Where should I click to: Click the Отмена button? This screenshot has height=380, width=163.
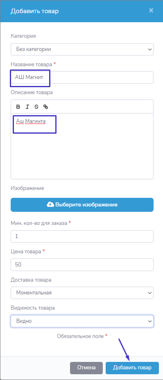(x=86, y=368)
